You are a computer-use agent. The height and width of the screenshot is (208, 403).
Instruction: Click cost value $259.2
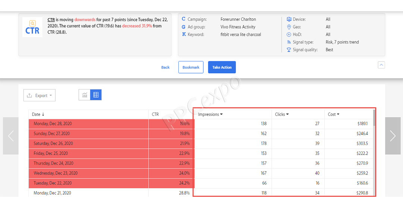point(362,173)
